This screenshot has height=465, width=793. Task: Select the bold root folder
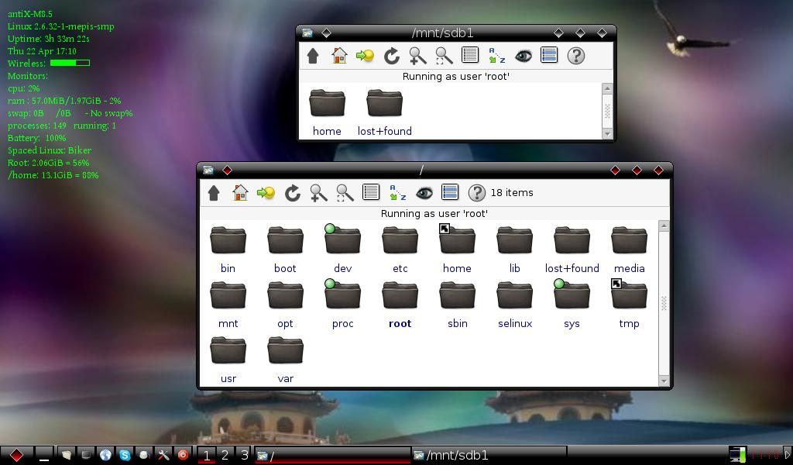tap(400, 304)
